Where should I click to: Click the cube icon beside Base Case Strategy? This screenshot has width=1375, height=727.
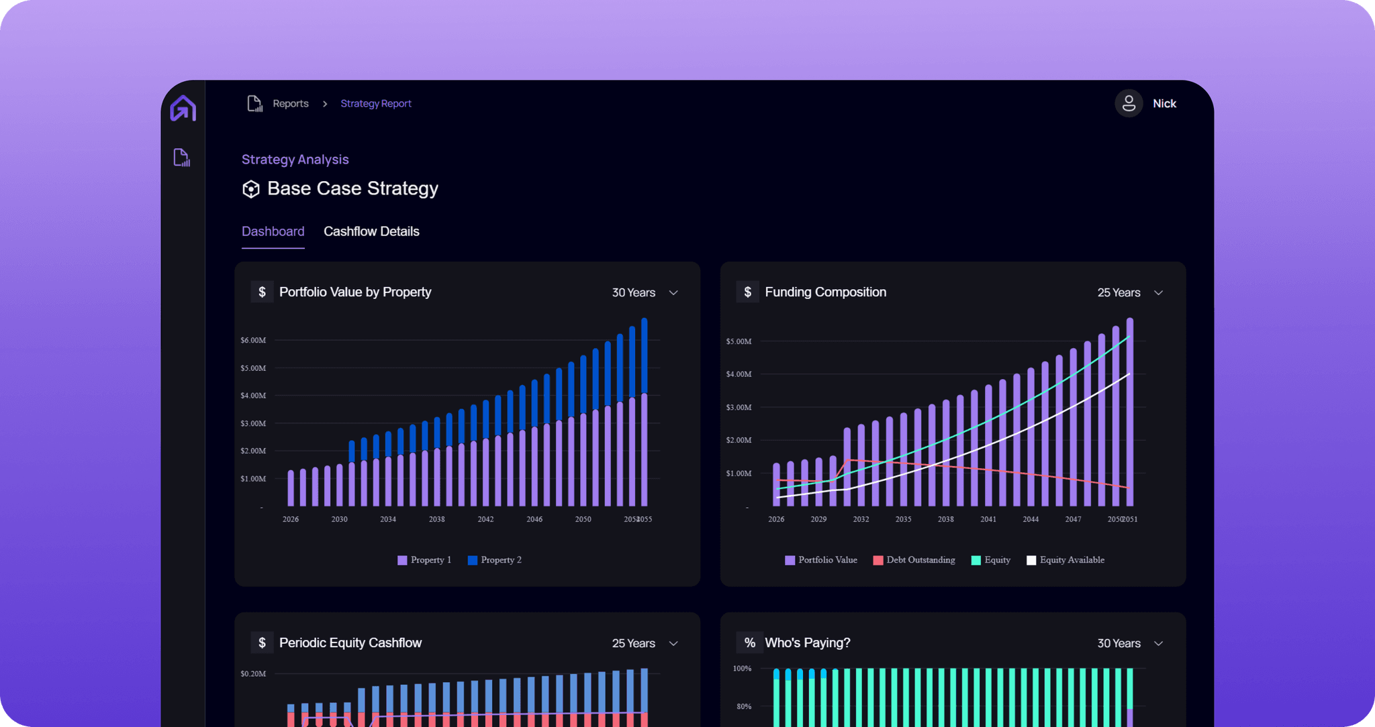tap(250, 189)
